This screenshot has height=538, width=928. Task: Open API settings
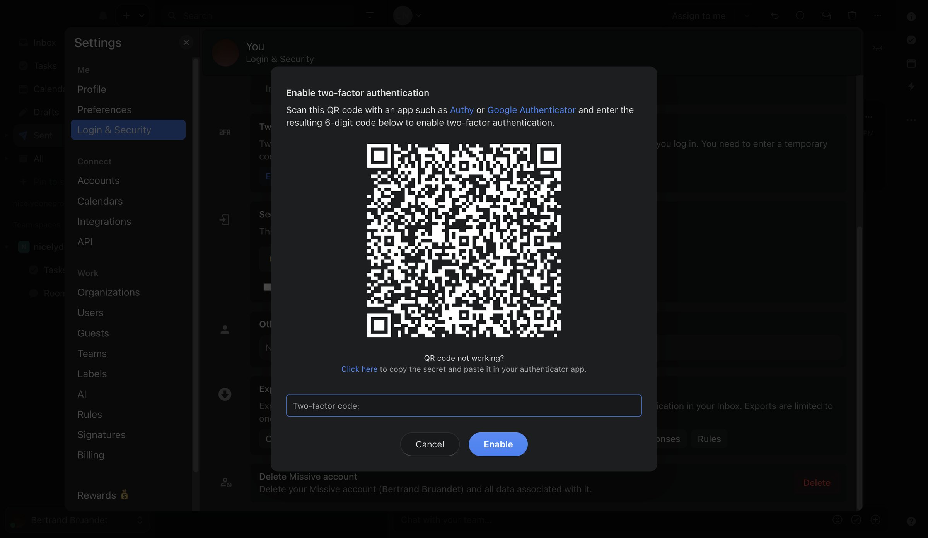[128, 242]
